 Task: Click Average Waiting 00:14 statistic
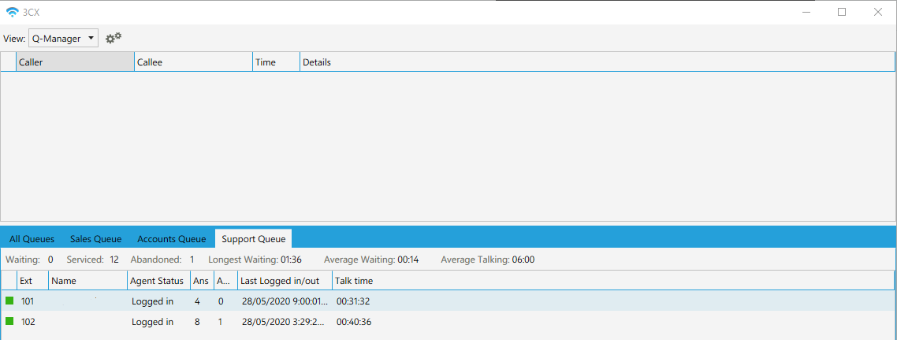(371, 260)
